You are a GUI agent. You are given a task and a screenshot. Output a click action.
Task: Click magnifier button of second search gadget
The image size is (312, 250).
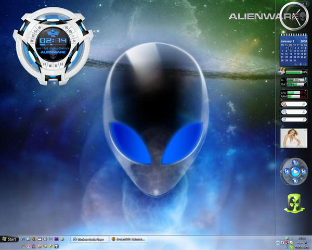tap(304, 111)
